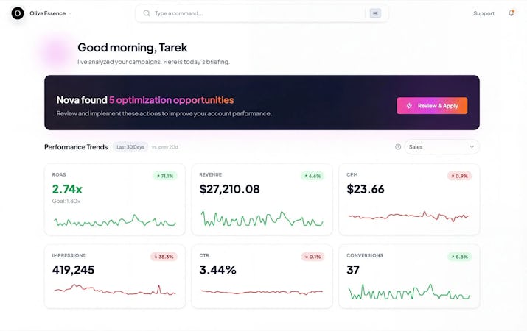Click the Review & Apply button
Screen dimensions: 527x331
pyautogui.click(x=432, y=106)
